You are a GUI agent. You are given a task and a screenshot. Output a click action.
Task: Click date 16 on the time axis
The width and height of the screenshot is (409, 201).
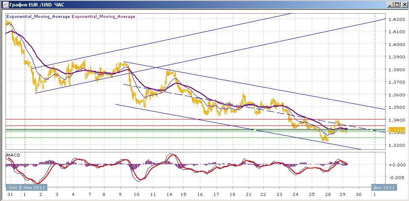point(200,195)
